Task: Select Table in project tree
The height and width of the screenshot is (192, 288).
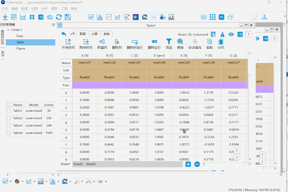Action: pos(30,42)
